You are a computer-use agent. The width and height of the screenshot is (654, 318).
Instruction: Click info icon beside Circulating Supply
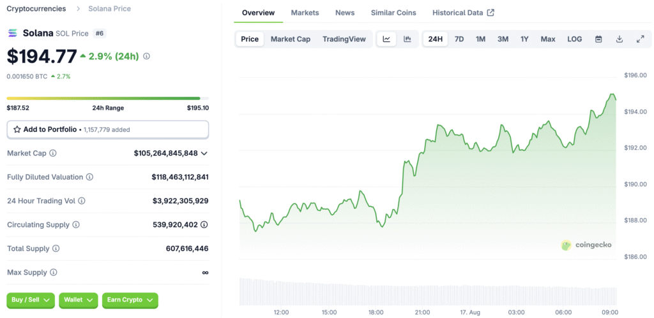click(76, 225)
